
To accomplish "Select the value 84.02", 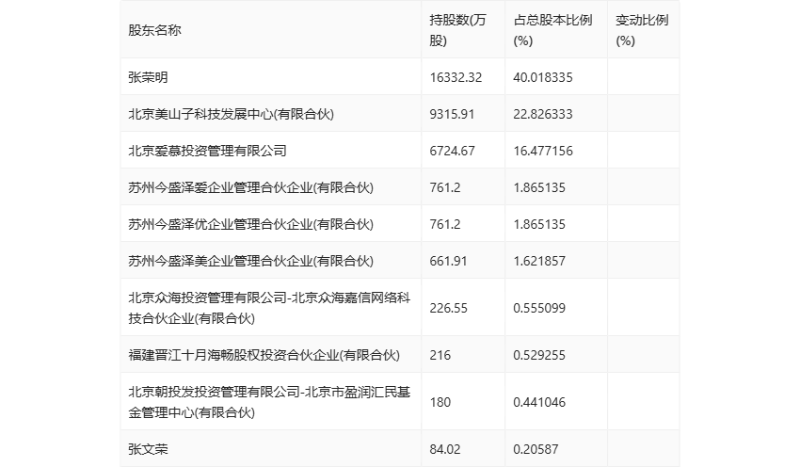I will tap(445, 448).
